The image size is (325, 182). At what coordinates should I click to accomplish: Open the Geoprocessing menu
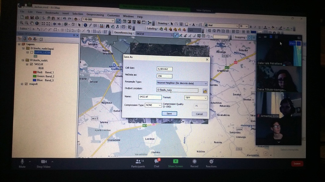click(x=95, y=15)
